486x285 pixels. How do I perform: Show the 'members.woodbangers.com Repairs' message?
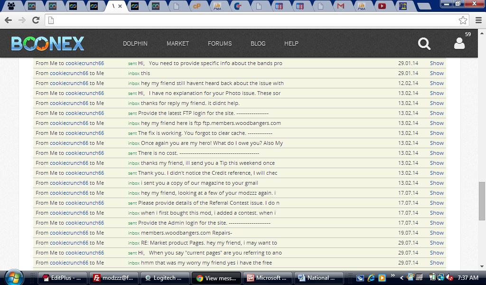(x=436, y=233)
